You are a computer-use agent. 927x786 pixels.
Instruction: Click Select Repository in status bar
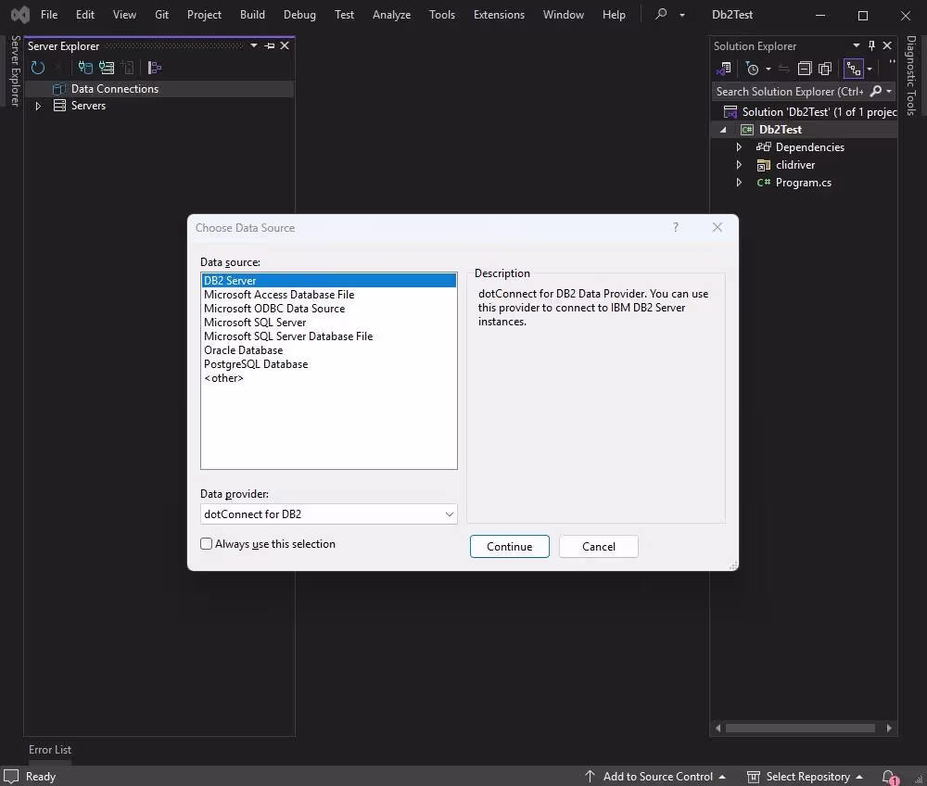(805, 777)
